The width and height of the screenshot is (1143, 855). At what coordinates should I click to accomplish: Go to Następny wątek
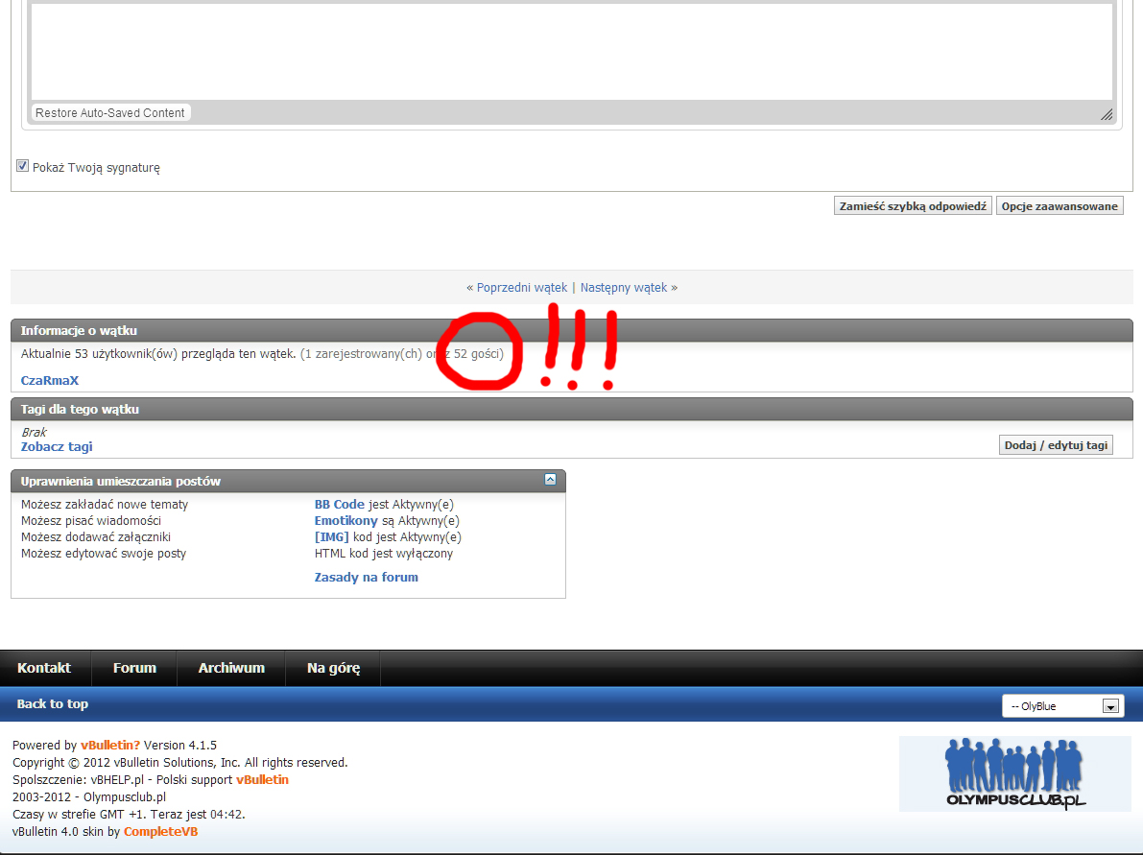pos(624,287)
